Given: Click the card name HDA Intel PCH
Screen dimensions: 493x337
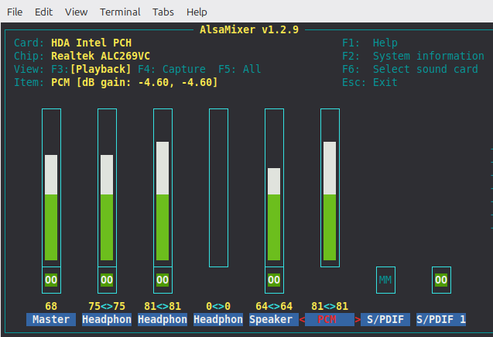Looking at the screenshot, I should (x=91, y=43).
